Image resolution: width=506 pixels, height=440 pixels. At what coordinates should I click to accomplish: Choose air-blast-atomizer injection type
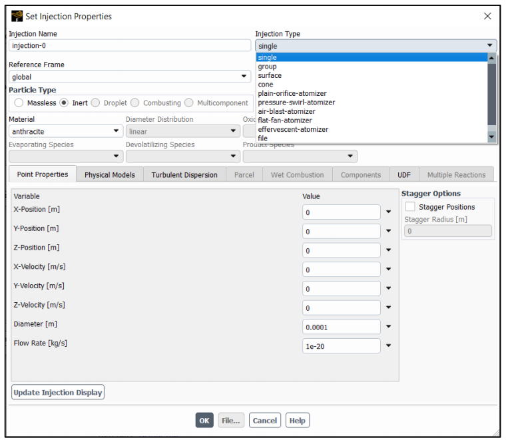point(372,112)
